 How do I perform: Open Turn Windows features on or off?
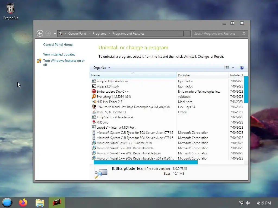tap(64, 63)
